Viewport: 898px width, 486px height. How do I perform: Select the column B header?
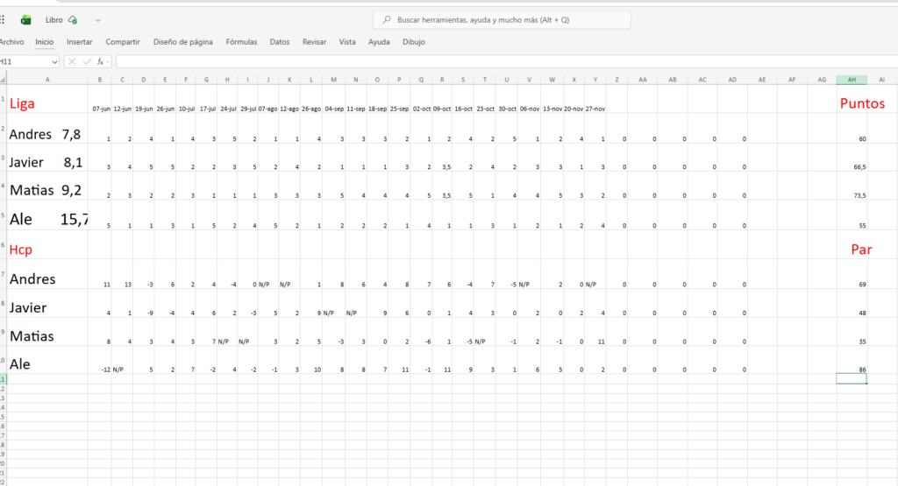[x=99, y=79]
